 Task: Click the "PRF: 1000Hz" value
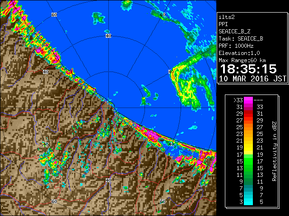pyautogui.click(x=236, y=46)
